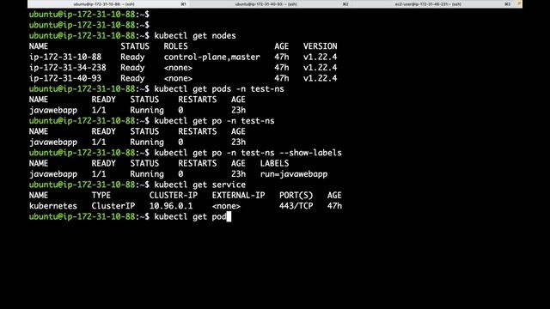The height and width of the screenshot is (309, 550).
Task: Click the VERSION column header
Action: [x=320, y=46]
